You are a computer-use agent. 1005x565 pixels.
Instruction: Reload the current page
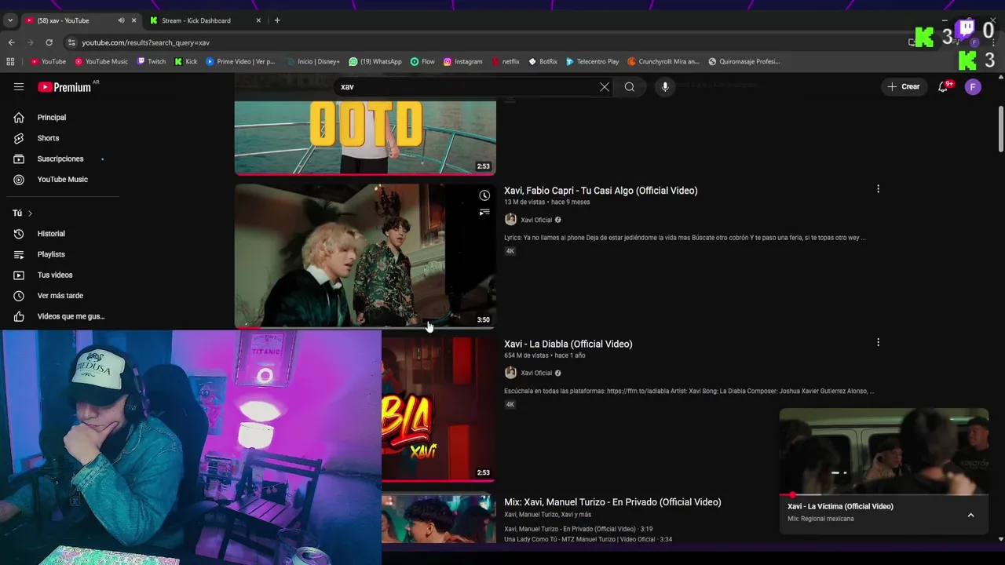(49, 42)
